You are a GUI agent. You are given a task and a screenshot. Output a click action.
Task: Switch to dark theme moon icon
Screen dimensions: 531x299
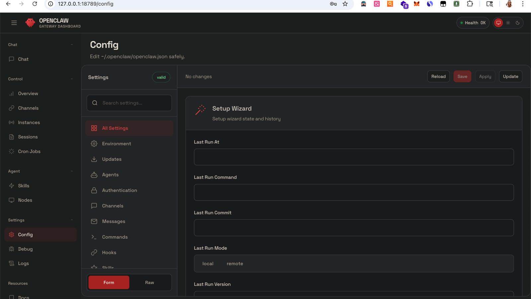point(517,23)
